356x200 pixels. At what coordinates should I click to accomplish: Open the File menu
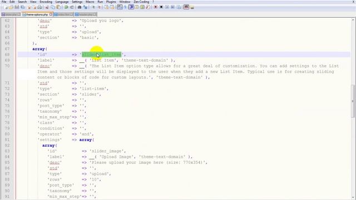(4, 2)
